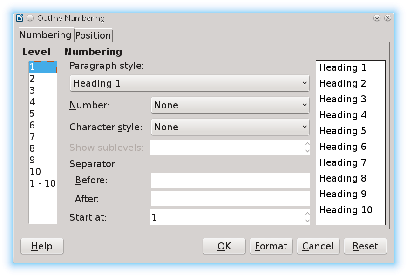This screenshot has height=276, width=407.
Task: Select the Numbering tab
Action: click(x=45, y=35)
